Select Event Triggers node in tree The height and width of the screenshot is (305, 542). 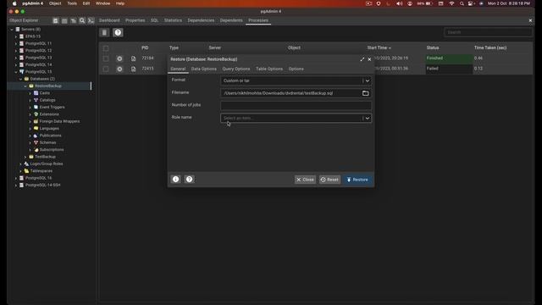tap(52, 108)
